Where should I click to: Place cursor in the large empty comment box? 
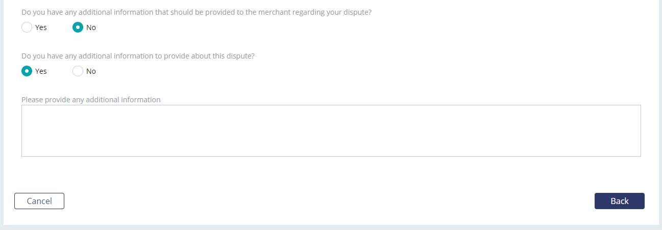pyautogui.click(x=331, y=131)
